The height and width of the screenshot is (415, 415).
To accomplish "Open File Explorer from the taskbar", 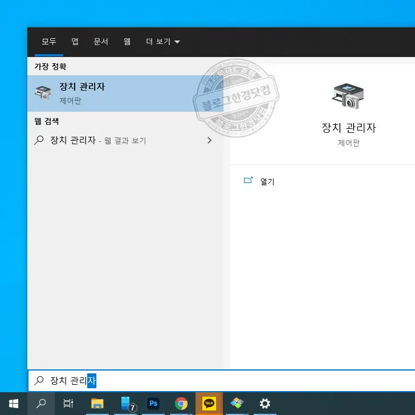I will pos(97,404).
